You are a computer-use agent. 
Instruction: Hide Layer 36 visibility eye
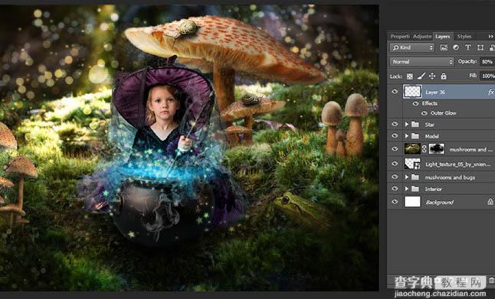(395, 92)
